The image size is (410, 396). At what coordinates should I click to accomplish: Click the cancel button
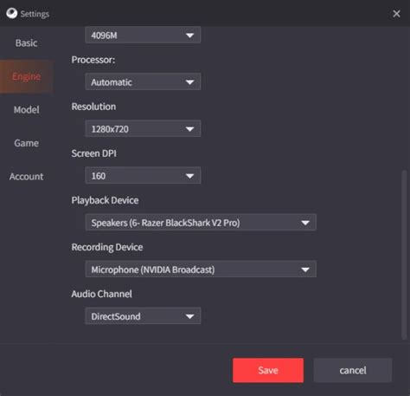(353, 370)
